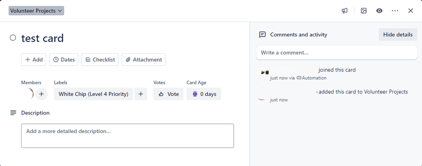Add a member with plus icon
422x166 pixels.
(x=41, y=94)
